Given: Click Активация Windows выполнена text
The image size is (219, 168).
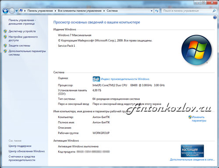Looking at the screenshot, I should click(78, 147).
